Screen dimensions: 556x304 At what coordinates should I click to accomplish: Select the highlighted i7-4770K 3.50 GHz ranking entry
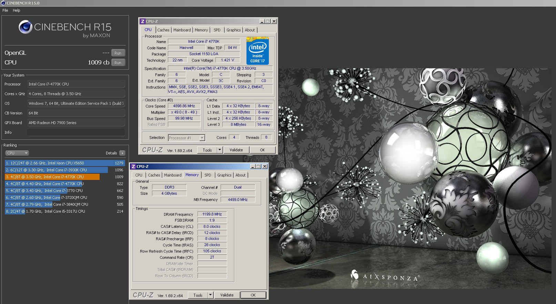coord(52,177)
